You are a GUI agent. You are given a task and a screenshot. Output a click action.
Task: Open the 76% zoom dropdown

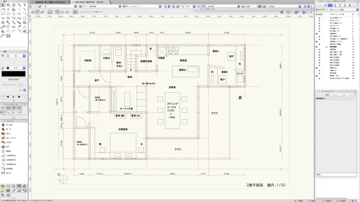194,6
